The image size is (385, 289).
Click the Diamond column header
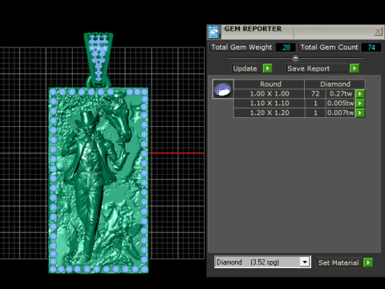click(335, 84)
